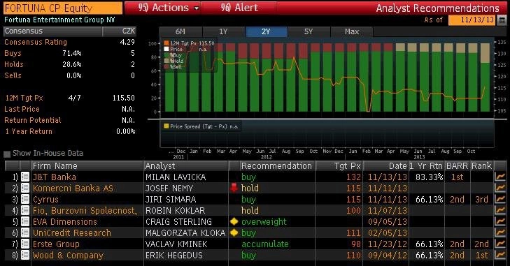Open report document icon for Wood & Company
The image size is (510, 266).
(25, 256)
